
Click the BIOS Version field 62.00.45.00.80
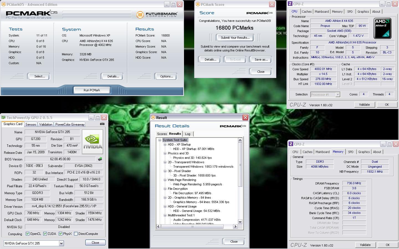click(x=60, y=159)
